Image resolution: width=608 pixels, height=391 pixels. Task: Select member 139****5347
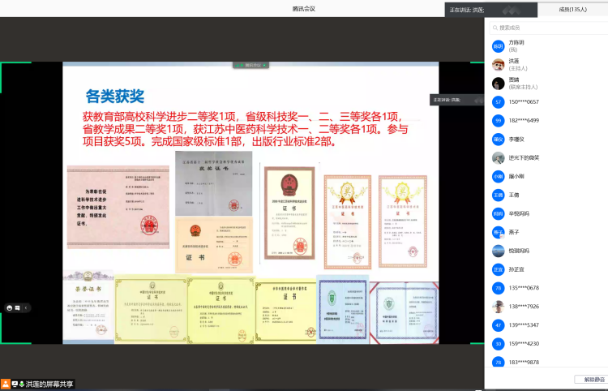pos(524,325)
